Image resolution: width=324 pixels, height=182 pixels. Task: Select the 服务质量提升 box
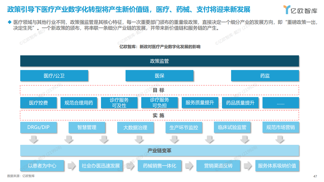pos(200,103)
